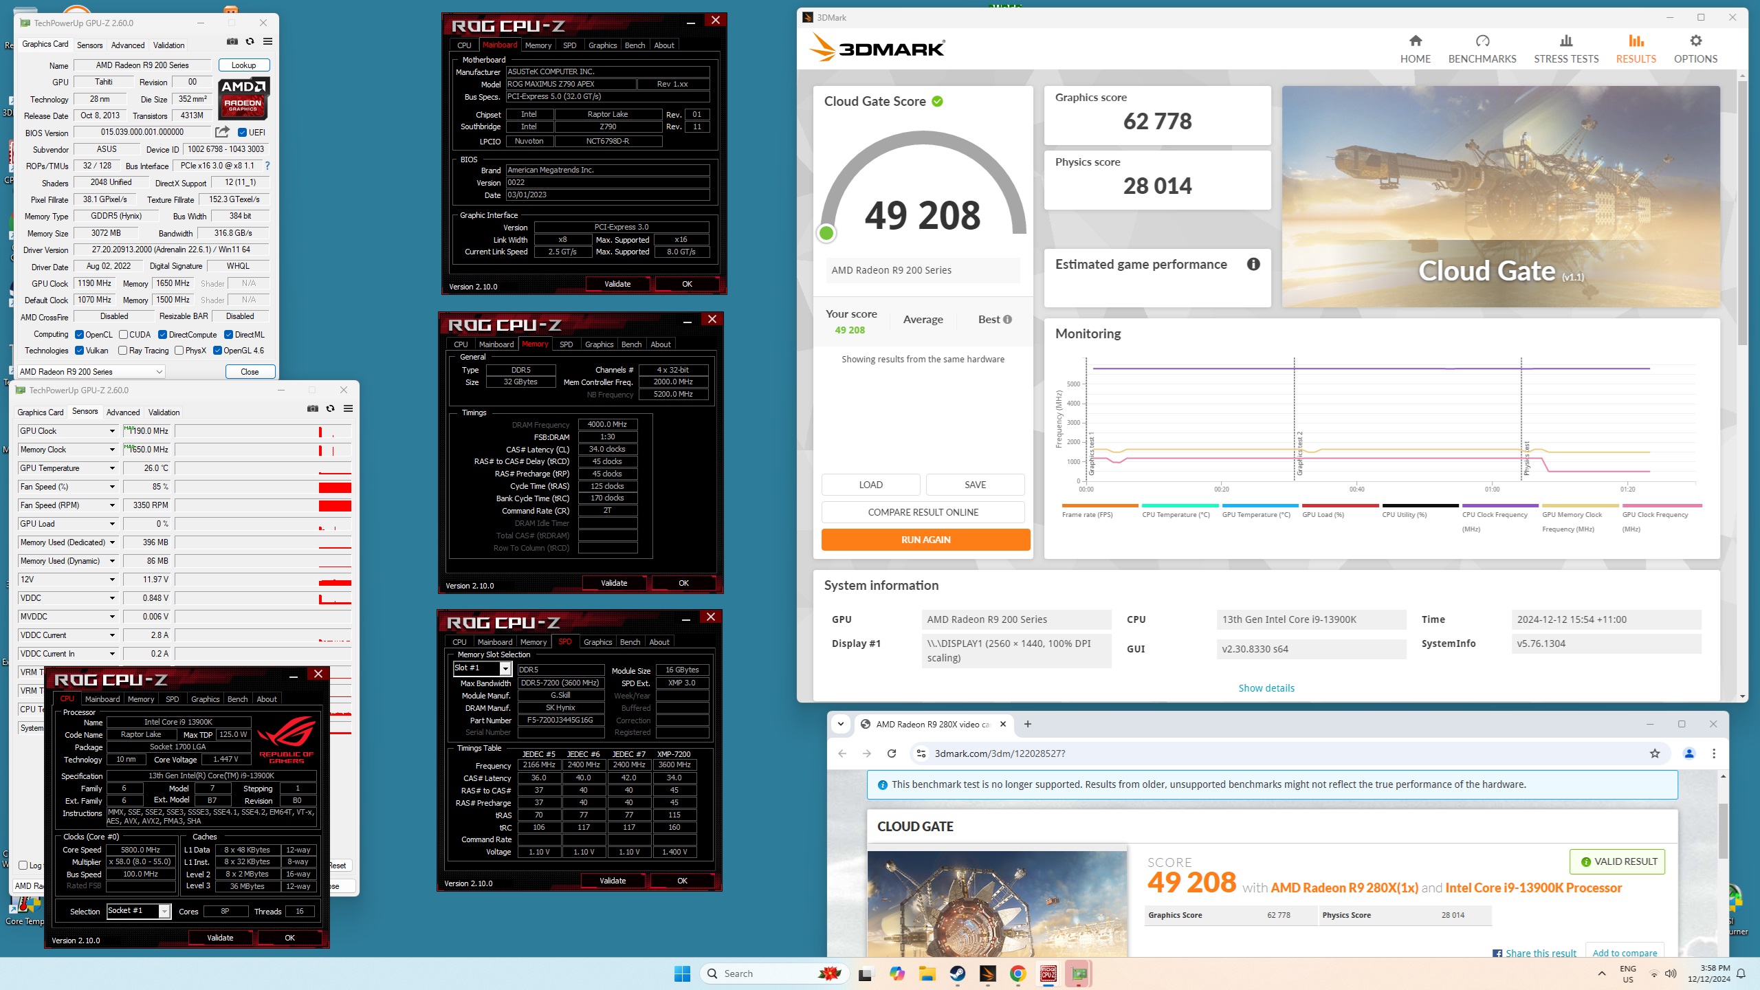Toggle DirectCompute checkbox in GPU-Z
This screenshot has width=1760, height=990.
pyautogui.click(x=163, y=335)
